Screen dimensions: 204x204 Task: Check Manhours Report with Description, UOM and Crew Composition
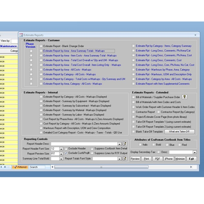point(41,128)
